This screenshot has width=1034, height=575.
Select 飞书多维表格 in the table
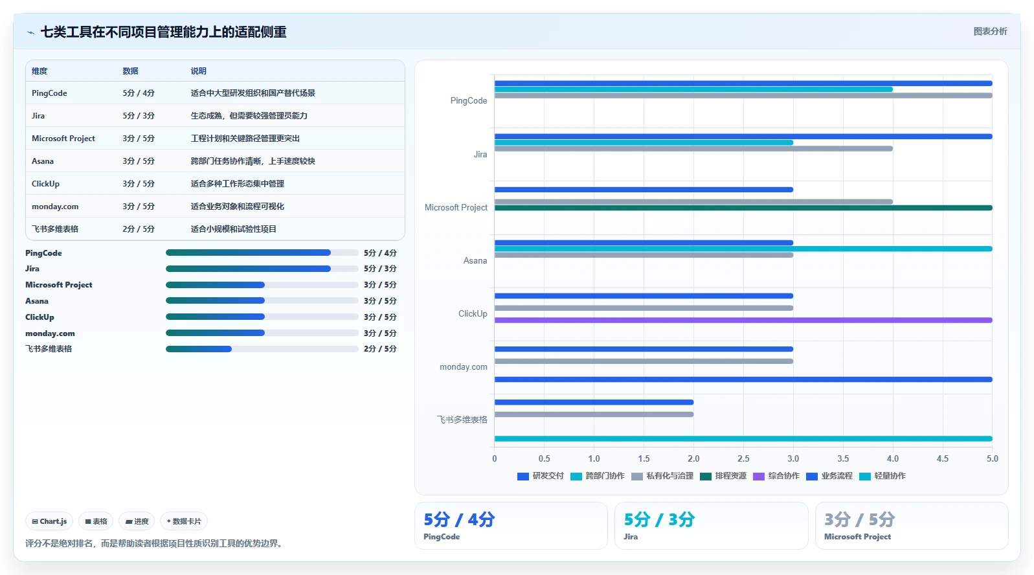55,229
